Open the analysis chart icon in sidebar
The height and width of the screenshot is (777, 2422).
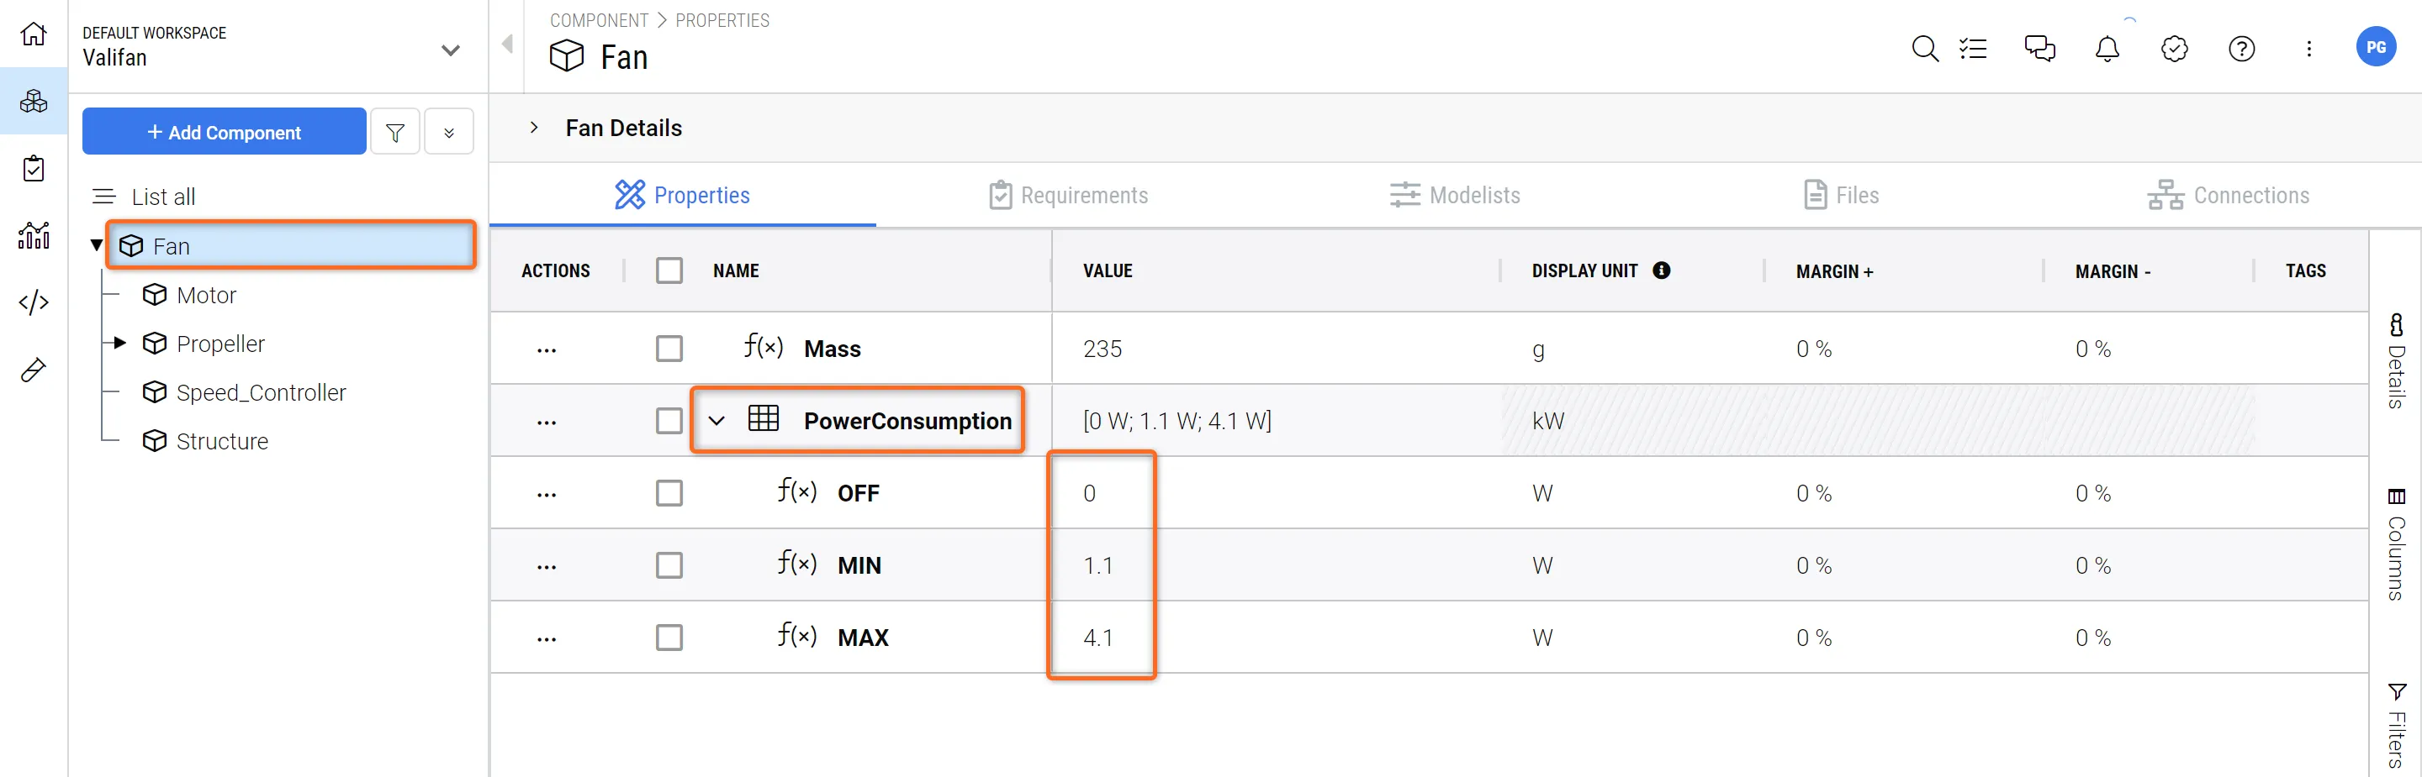tap(34, 236)
